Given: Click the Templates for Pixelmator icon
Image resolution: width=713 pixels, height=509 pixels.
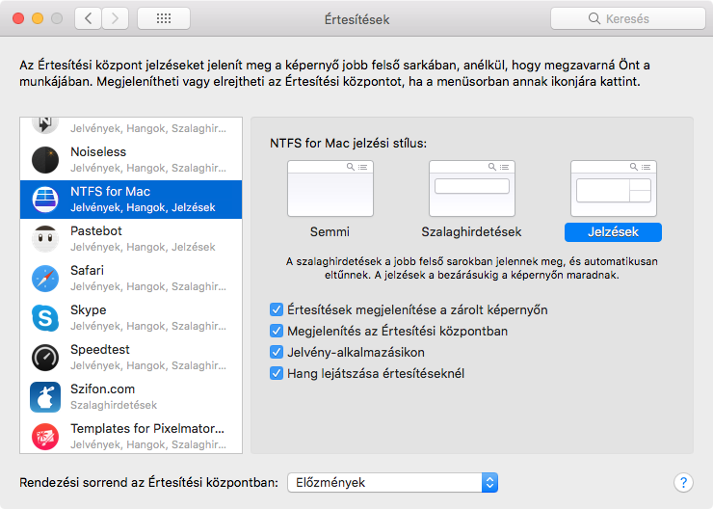Looking at the screenshot, I should 45,437.
